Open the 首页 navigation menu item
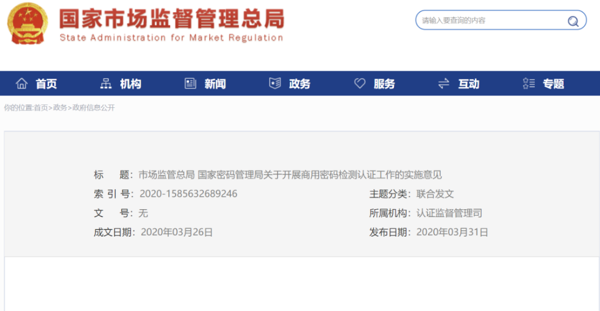600x311 pixels. (46, 84)
